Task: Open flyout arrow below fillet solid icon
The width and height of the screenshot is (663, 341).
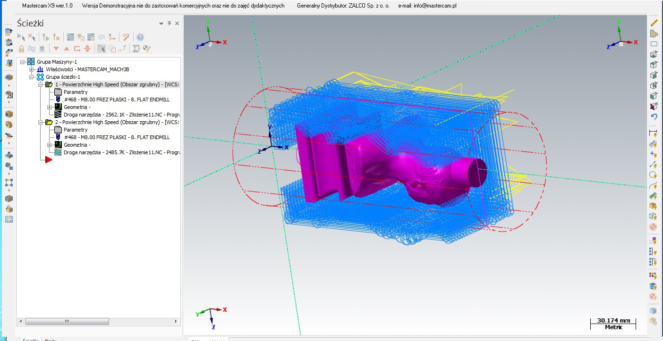Action: pyautogui.click(x=9, y=85)
